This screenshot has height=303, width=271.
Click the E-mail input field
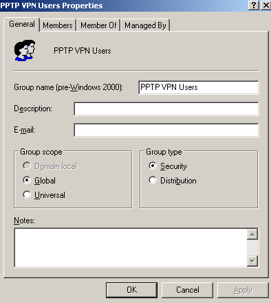(x=166, y=130)
